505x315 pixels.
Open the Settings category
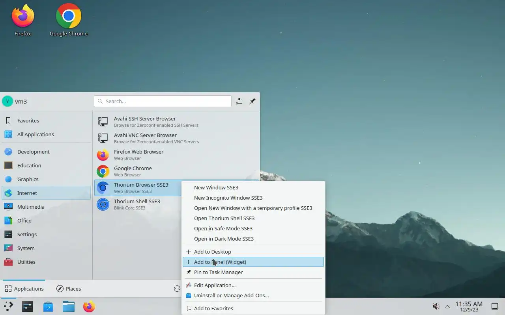click(x=46, y=234)
